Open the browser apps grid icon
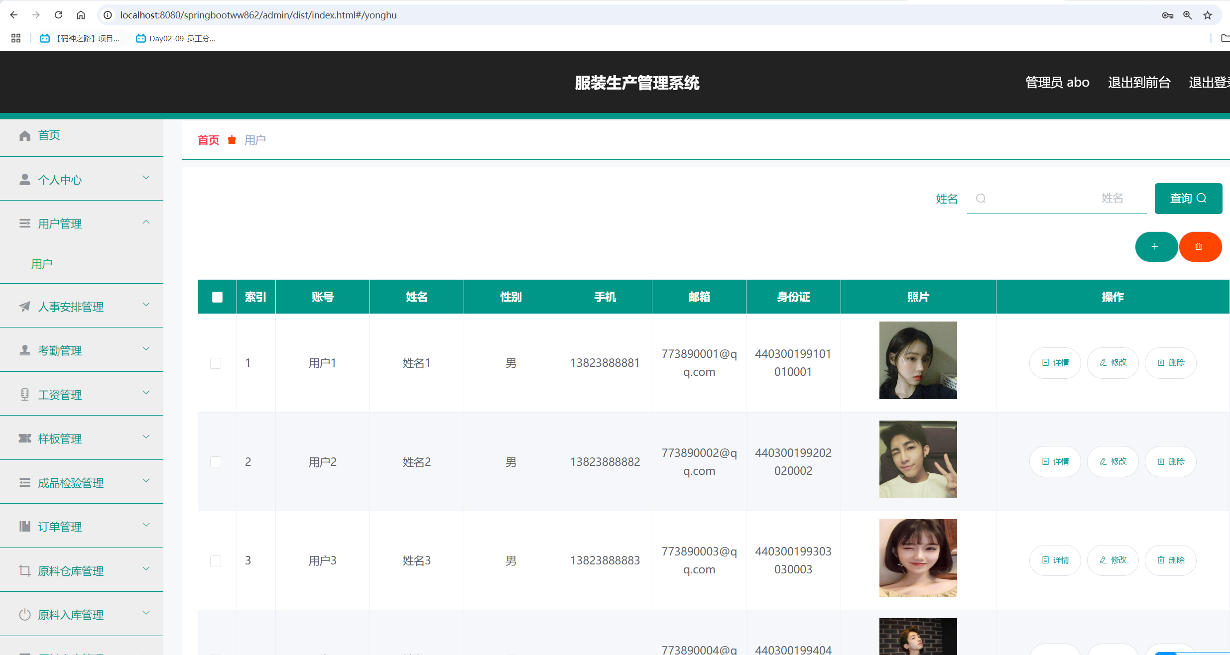This screenshot has width=1230, height=655. coord(16,38)
